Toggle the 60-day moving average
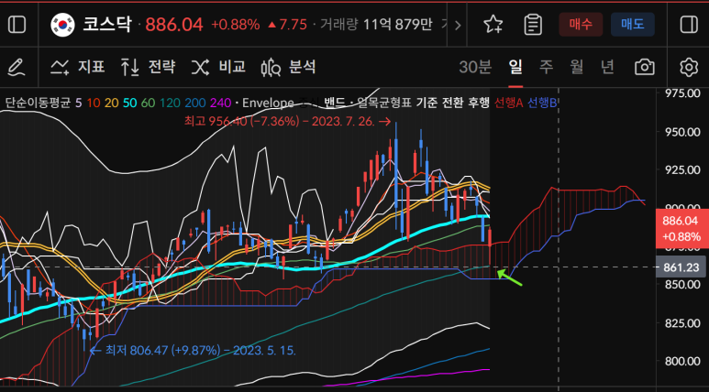 point(148,103)
